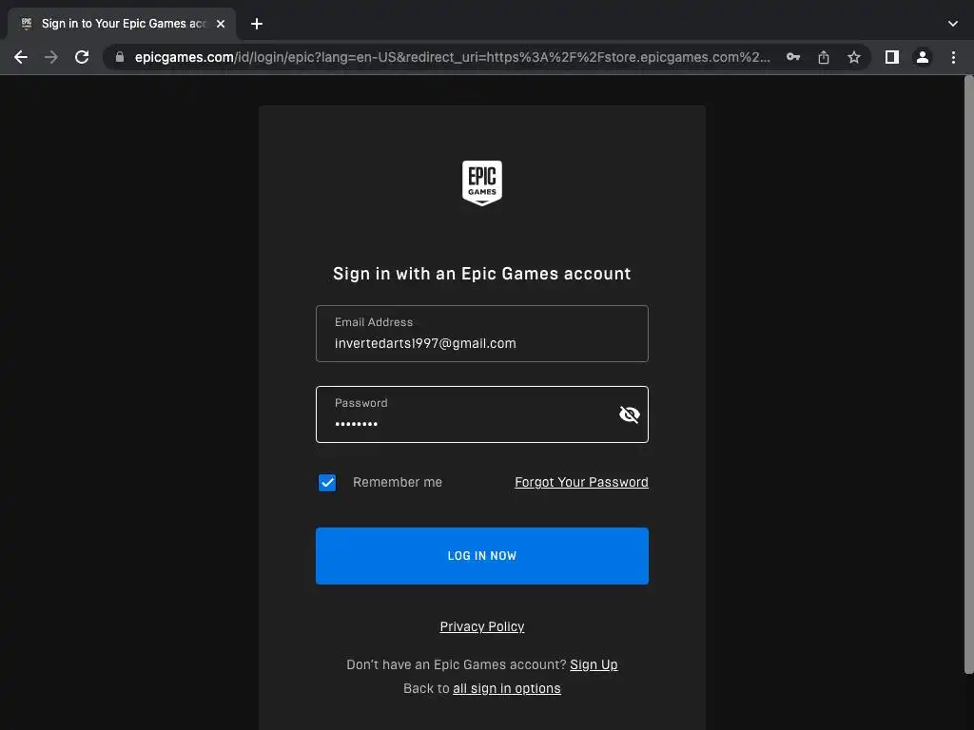Open the Privacy Policy link
Image resolution: width=974 pixels, height=730 pixels.
(x=482, y=626)
